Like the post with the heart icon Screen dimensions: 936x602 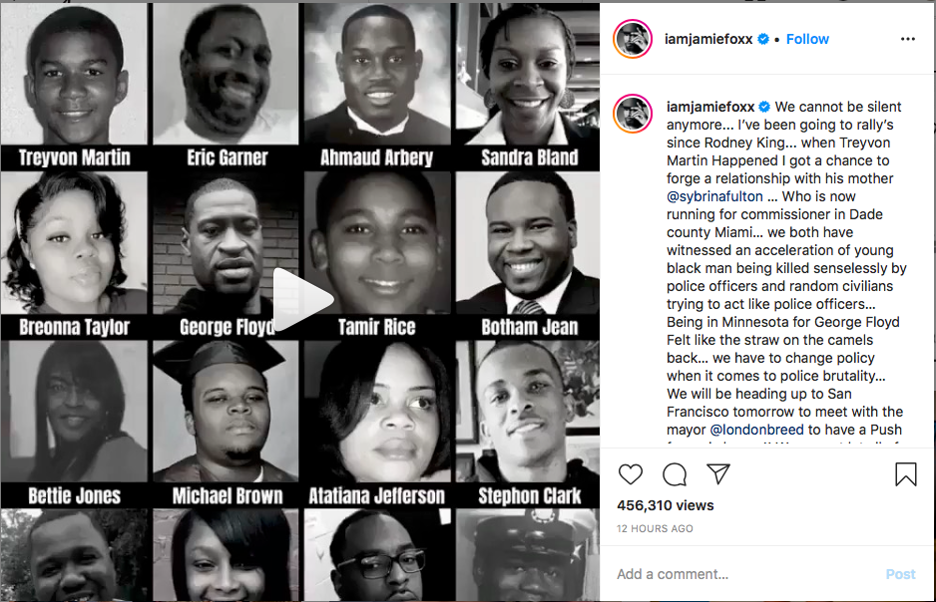click(631, 474)
